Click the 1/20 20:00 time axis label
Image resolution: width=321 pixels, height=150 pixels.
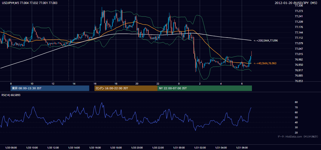pyautogui.click(x=137, y=148)
